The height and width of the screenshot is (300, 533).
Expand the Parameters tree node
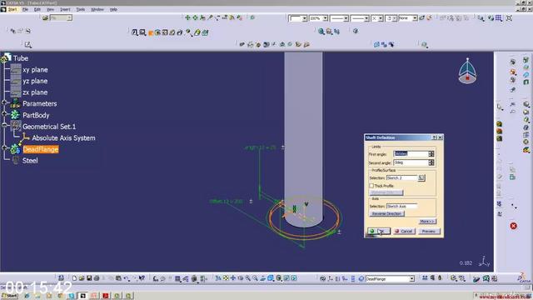[x=4, y=103]
